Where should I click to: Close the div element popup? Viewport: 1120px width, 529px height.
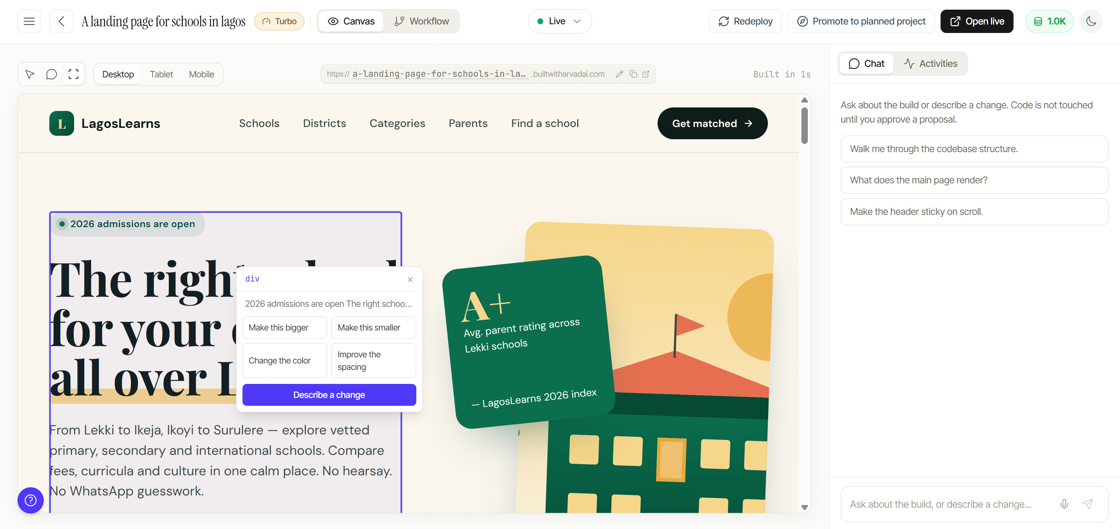(410, 279)
